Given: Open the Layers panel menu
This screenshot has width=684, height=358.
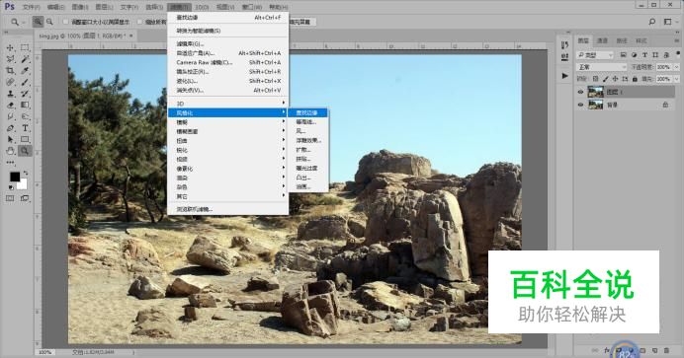Looking at the screenshot, I should [x=677, y=40].
